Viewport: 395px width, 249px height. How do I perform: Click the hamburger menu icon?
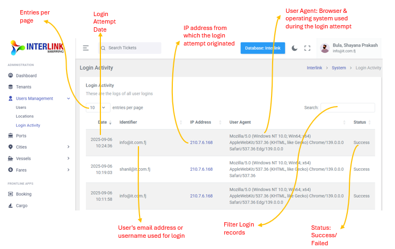(x=86, y=48)
